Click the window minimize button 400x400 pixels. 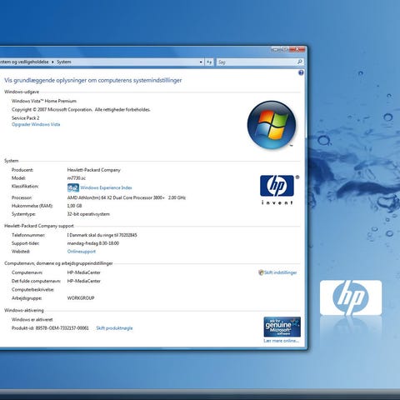(x=276, y=49)
